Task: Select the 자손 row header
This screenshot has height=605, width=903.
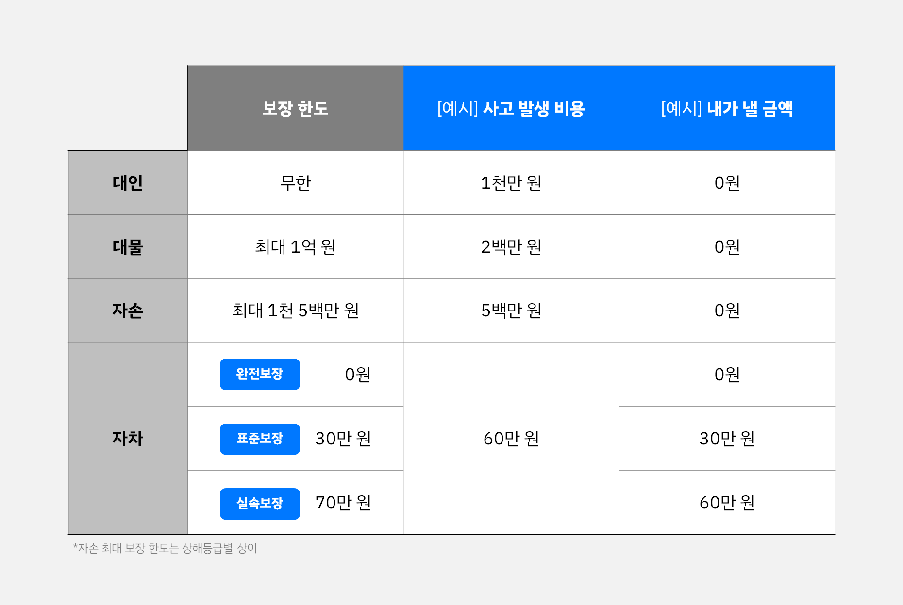Action: [128, 311]
